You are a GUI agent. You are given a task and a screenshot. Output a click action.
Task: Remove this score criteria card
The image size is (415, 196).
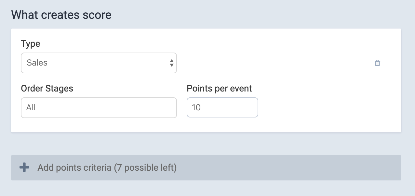coord(377,63)
